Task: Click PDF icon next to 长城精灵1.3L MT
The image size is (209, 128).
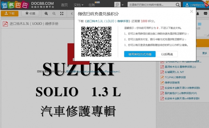Action: click(162, 72)
